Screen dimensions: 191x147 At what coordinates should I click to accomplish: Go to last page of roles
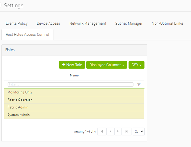[x=126, y=131]
